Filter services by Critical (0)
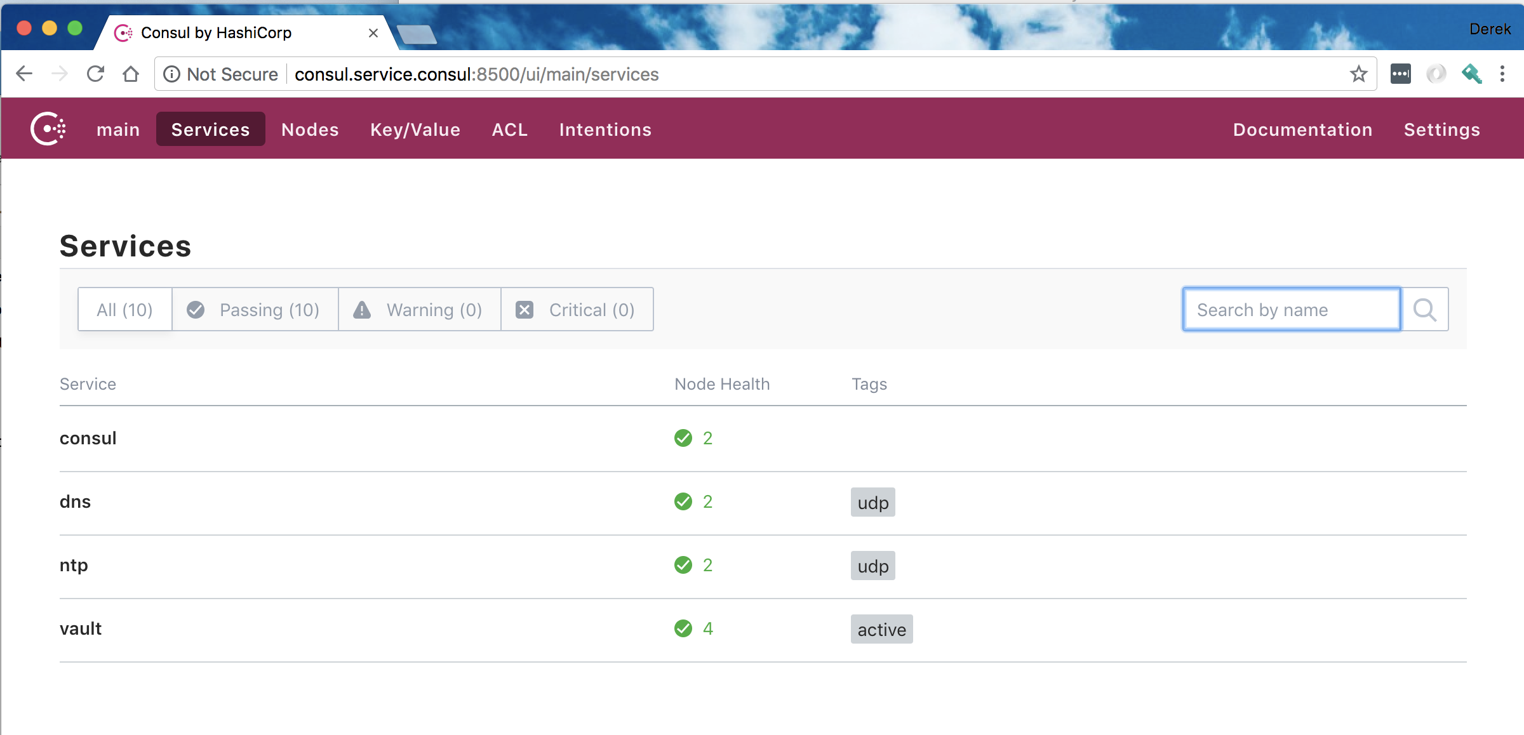 577,310
